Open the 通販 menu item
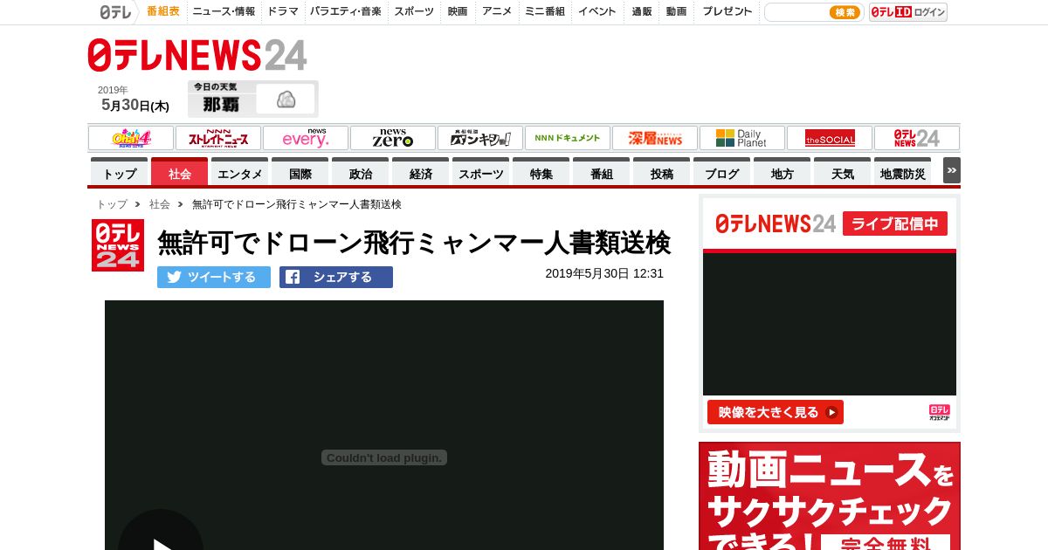 (642, 12)
